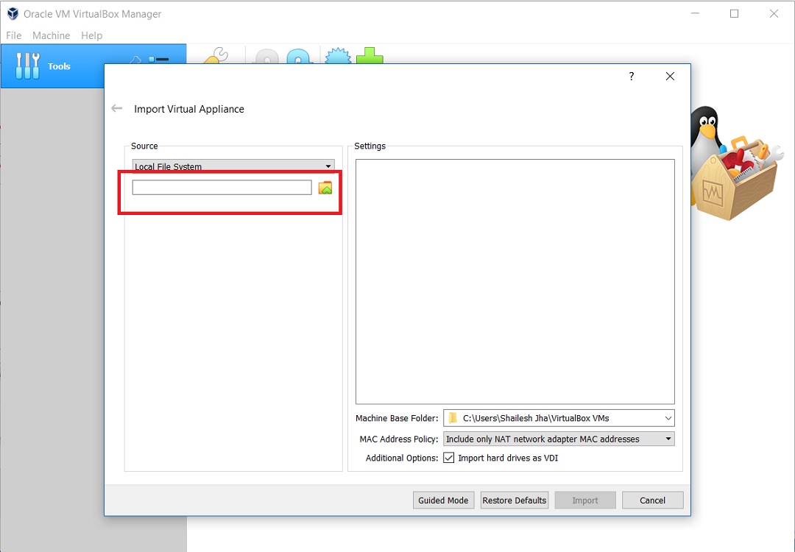Go back using the wizard's left arrow
795x552 pixels.
(x=116, y=108)
